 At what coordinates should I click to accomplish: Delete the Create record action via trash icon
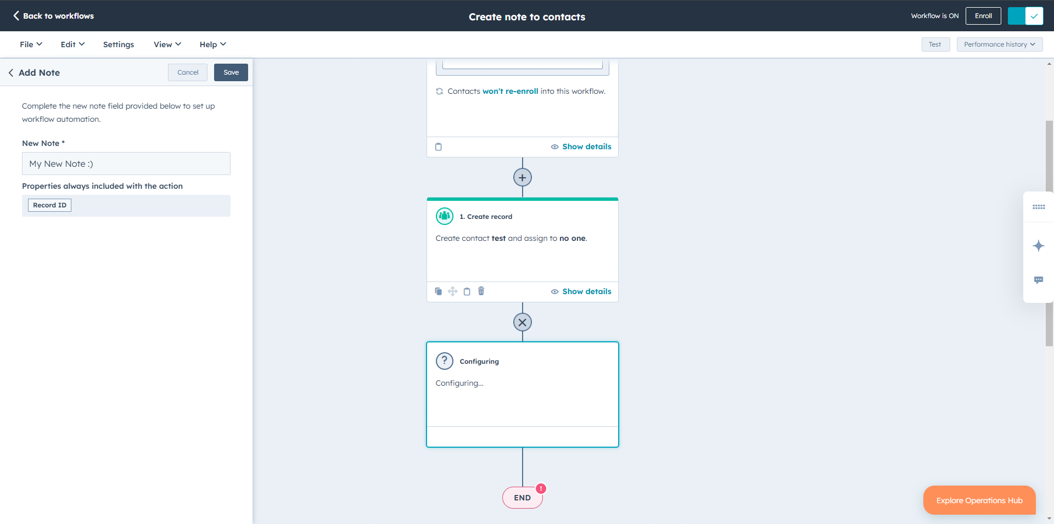(x=481, y=291)
